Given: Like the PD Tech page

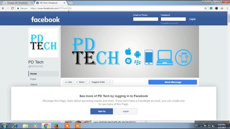Looking at the screenshot, I should [x=68, y=82].
